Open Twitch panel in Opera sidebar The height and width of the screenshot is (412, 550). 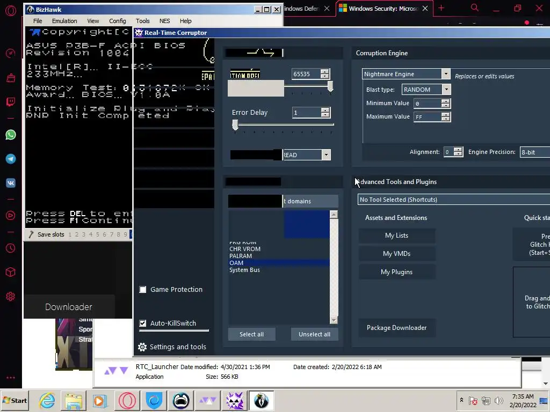click(x=11, y=101)
